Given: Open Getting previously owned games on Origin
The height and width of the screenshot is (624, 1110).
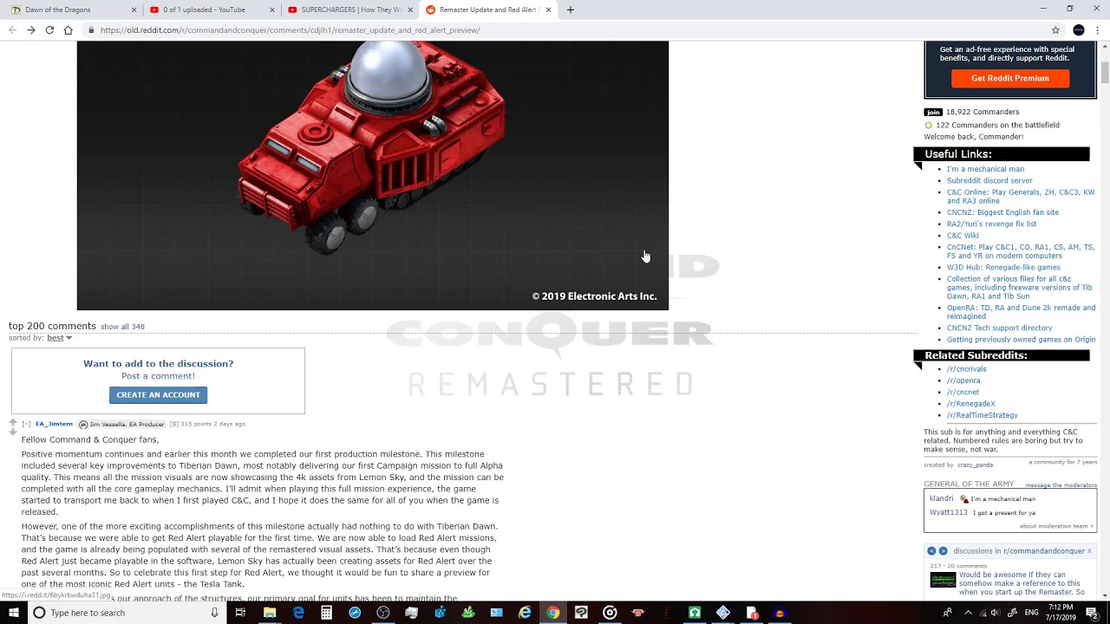Looking at the screenshot, I should pyautogui.click(x=1021, y=340).
